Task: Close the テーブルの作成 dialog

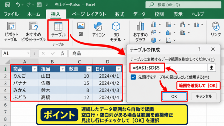Action: (x=213, y=49)
